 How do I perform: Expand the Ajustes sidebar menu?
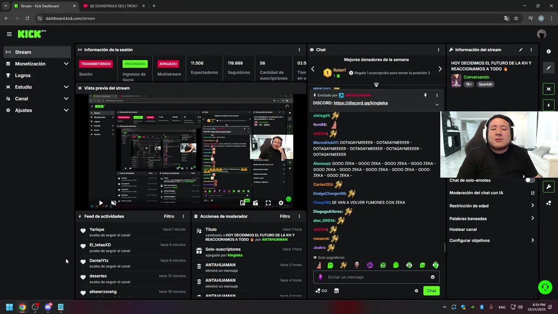coord(37,110)
